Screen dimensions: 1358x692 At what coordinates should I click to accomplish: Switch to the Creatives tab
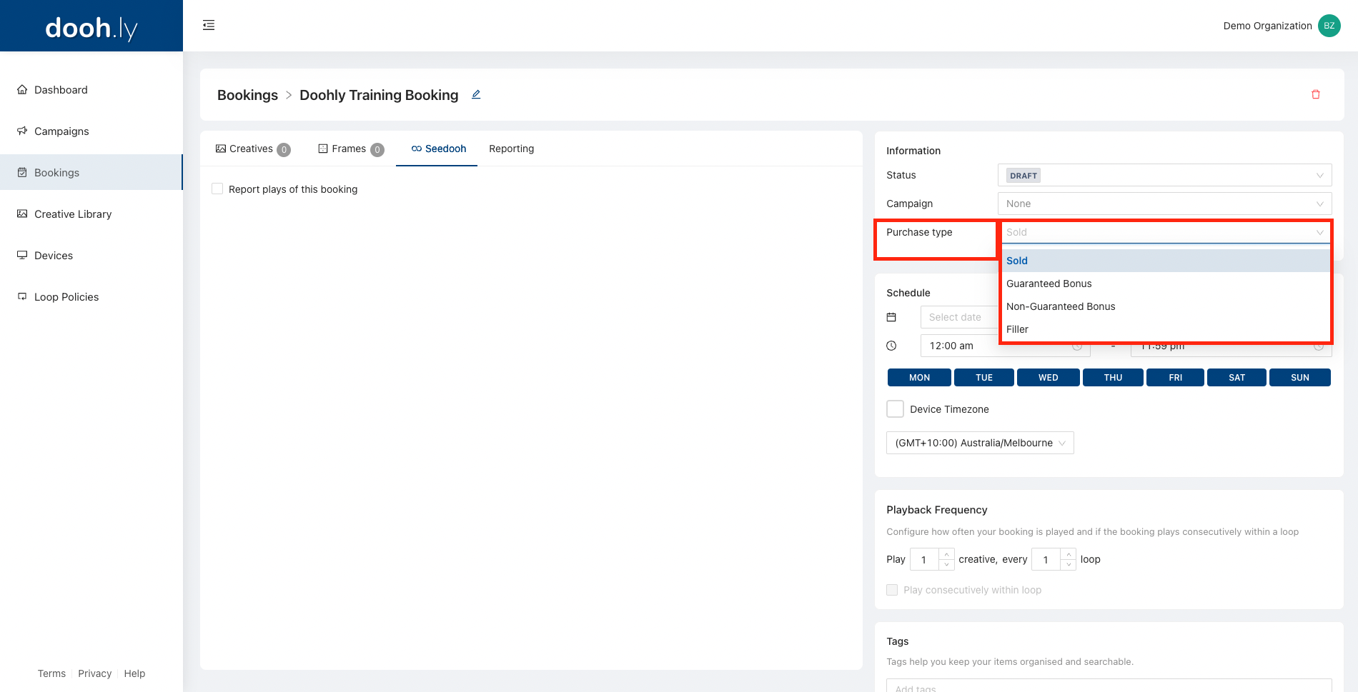tap(252, 149)
